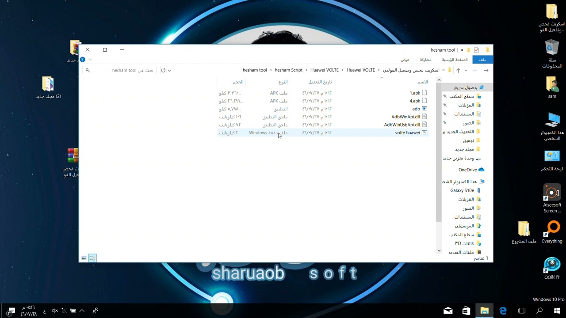Open هذا الكمبيوتر الشخصي in sidebar
566x318 pixels.
(463, 182)
